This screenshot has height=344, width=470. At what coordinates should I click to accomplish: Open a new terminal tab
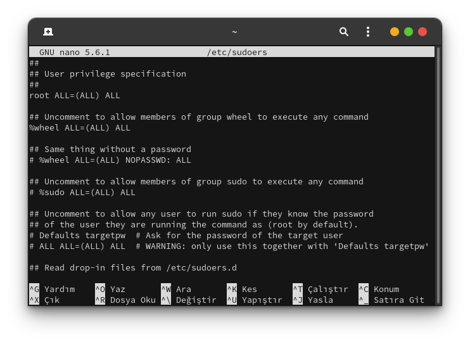(48, 32)
